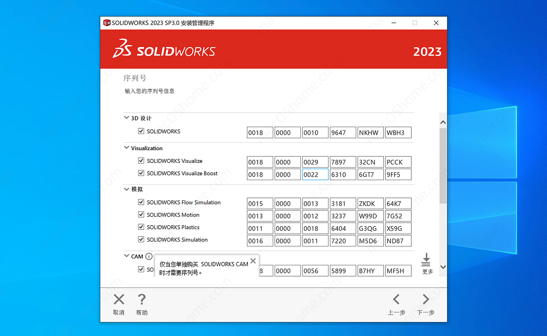This screenshot has width=547, height=336.
Task: Click Visualize Boost field 0022
Action: [315, 174]
